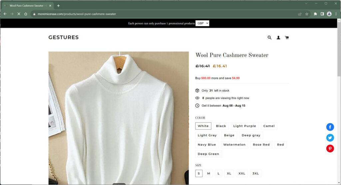Viewport: 341px width, 185px height.
Task: Share product on Twitter
Action: pyautogui.click(x=330, y=138)
